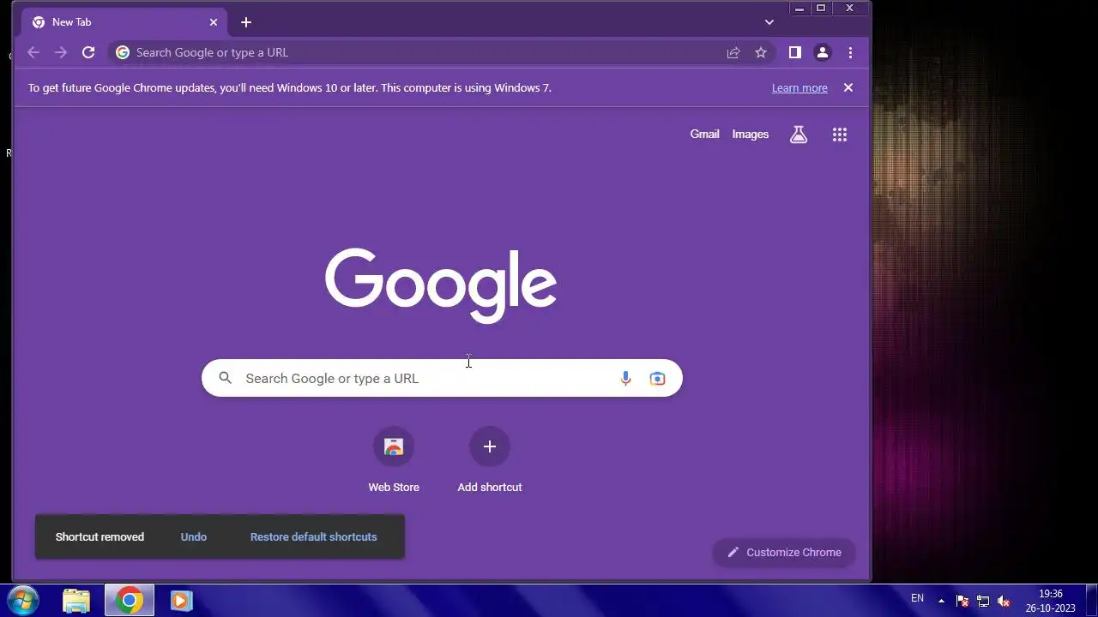Click Restore default shortcuts
The width and height of the screenshot is (1098, 617).
pos(314,536)
